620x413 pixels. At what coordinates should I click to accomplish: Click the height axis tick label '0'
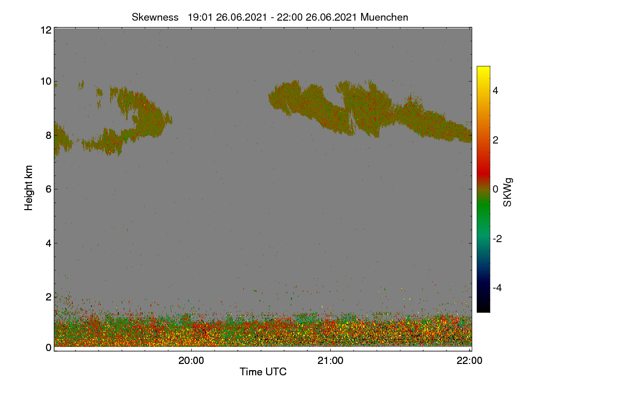[x=49, y=347]
